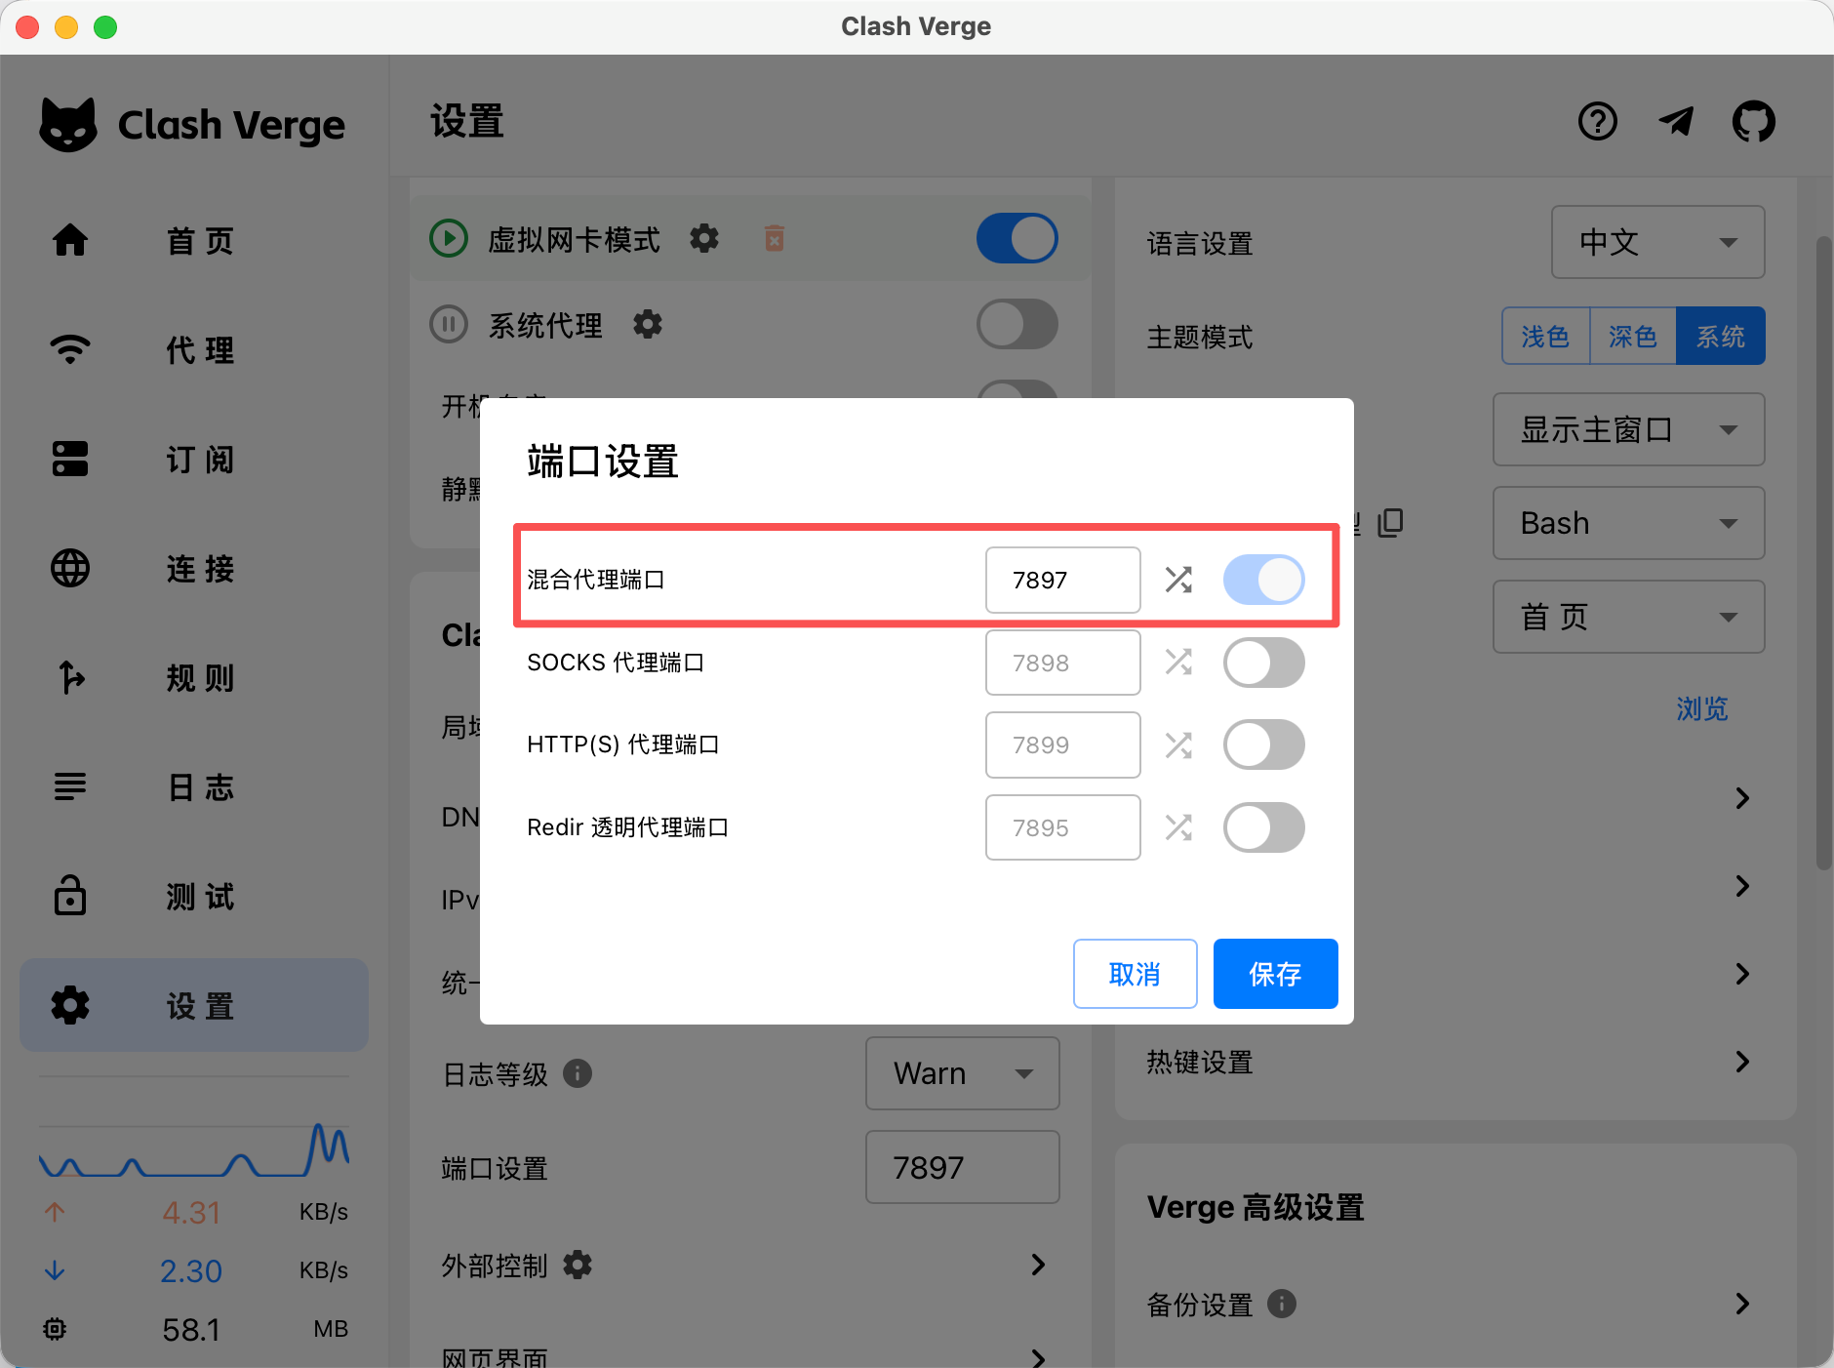Randomize the SOCKS proxy port
This screenshot has height=1368, width=1834.
click(x=1178, y=662)
